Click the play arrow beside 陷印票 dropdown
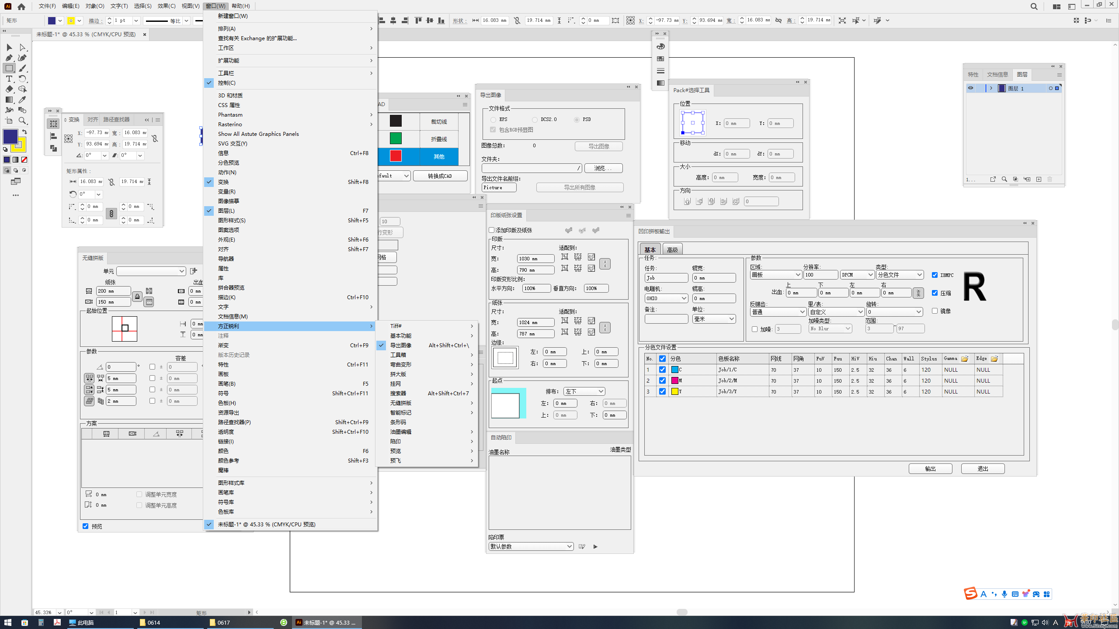The image size is (1119, 629). coord(595,546)
